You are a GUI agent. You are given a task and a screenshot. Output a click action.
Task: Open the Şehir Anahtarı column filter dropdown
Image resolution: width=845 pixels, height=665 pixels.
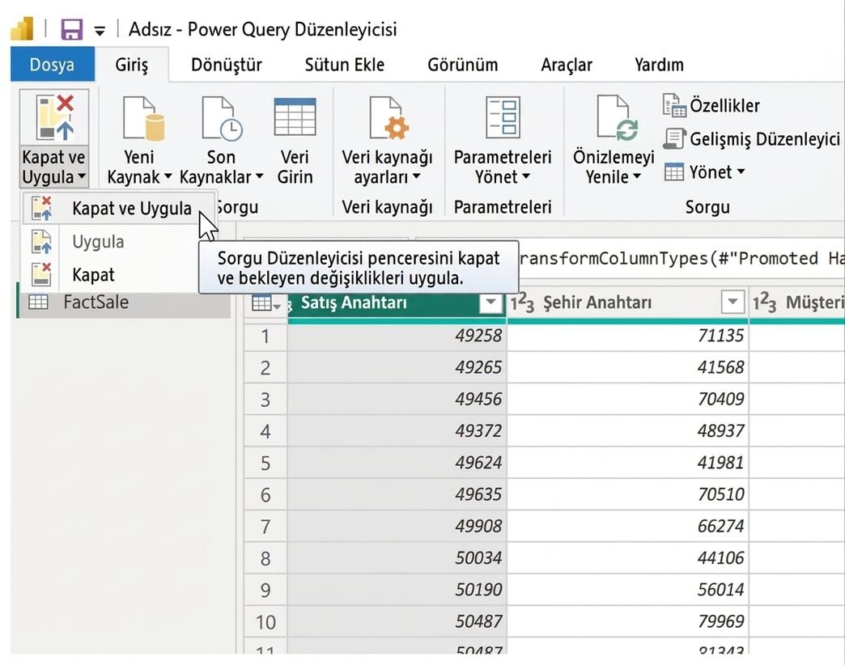[732, 303]
